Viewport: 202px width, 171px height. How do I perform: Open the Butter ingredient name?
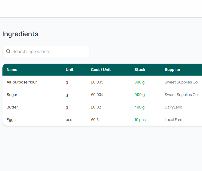coord(12,107)
